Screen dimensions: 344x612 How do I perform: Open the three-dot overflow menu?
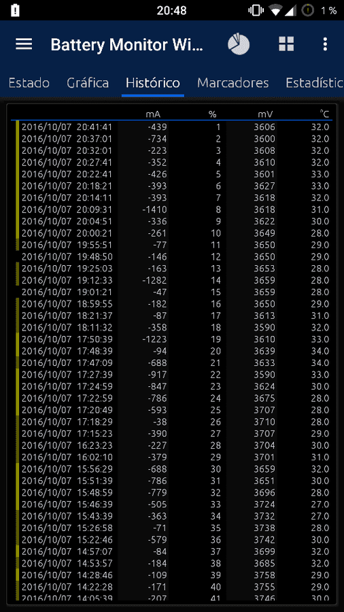point(325,44)
